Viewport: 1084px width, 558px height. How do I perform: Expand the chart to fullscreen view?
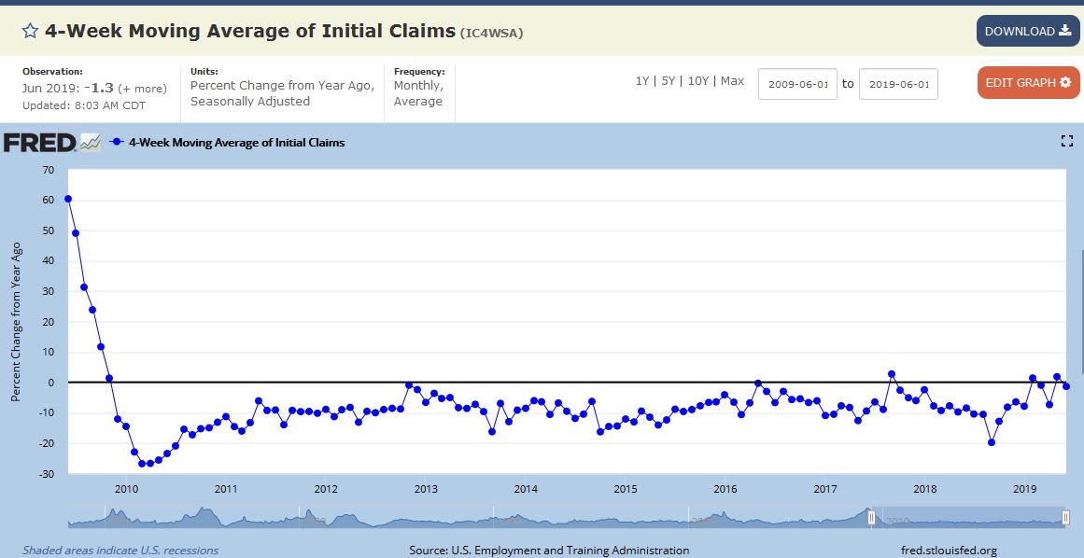point(1067,142)
